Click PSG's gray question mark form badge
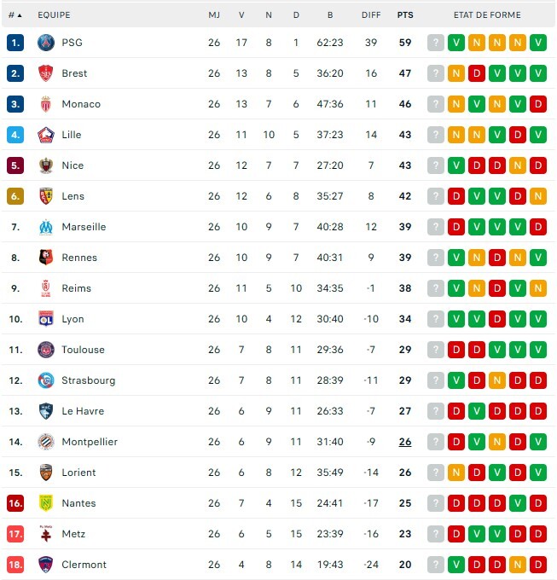Screen dimensions: 557x580 pyautogui.click(x=436, y=43)
